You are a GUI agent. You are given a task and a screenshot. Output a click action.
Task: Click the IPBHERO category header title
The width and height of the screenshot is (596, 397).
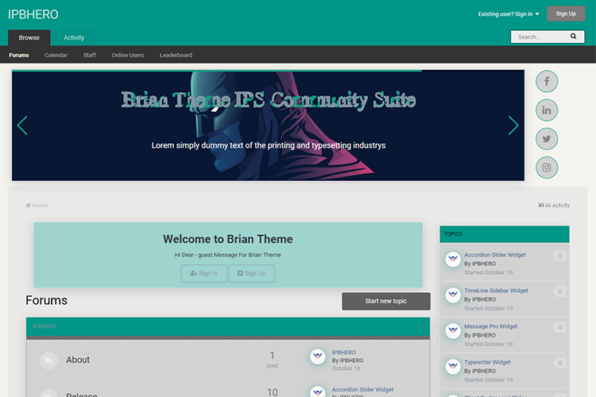[45, 326]
